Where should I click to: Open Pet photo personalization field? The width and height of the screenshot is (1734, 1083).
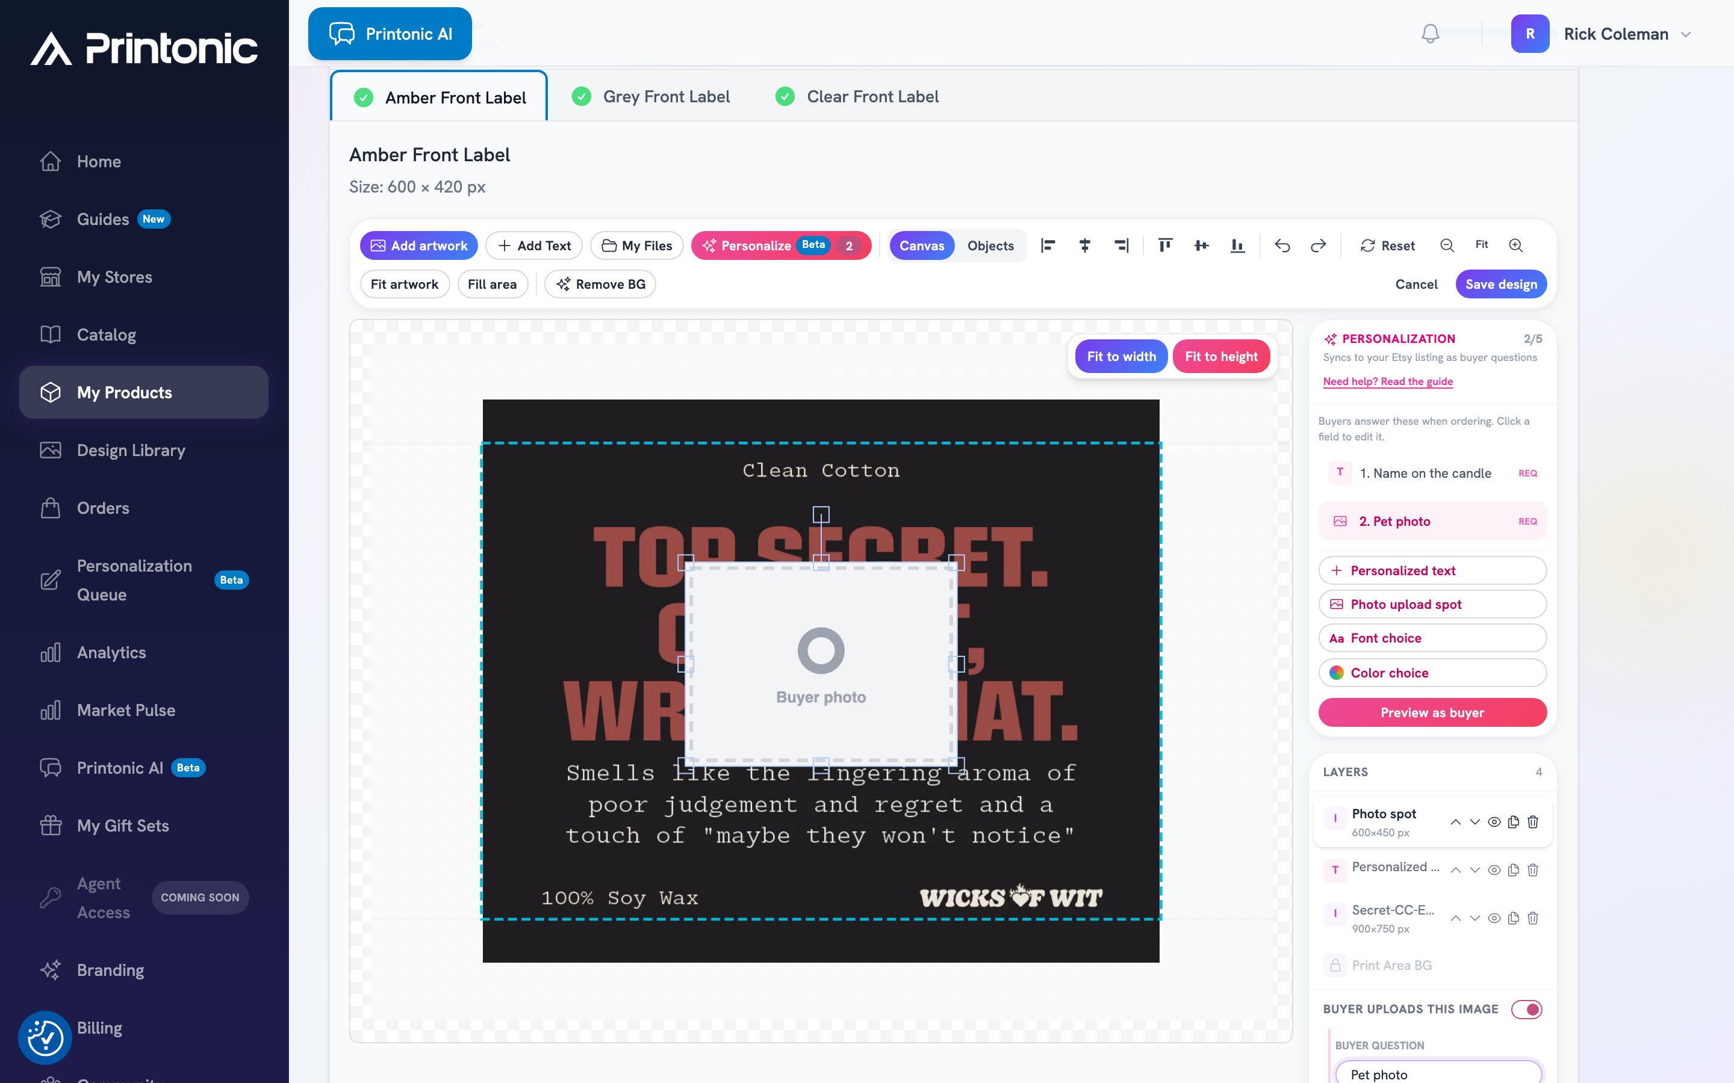pos(1432,522)
